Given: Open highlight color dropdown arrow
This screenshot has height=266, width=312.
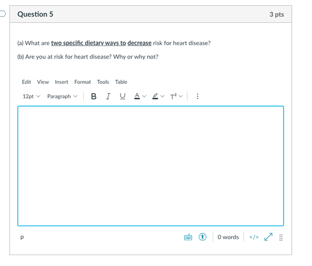Looking at the screenshot, I should point(162,96).
